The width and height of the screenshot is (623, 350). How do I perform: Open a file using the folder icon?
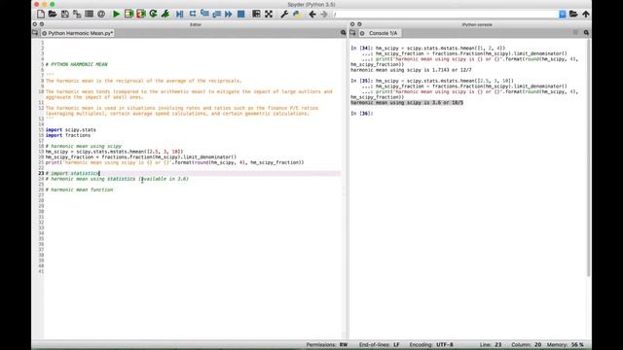coord(53,14)
